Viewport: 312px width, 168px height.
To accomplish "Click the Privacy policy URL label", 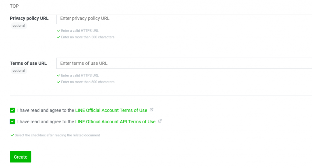I will coord(29,18).
